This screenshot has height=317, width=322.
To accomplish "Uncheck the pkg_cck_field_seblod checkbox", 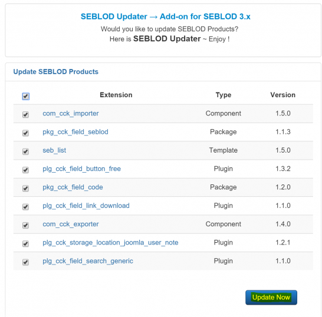I will click(x=25, y=133).
